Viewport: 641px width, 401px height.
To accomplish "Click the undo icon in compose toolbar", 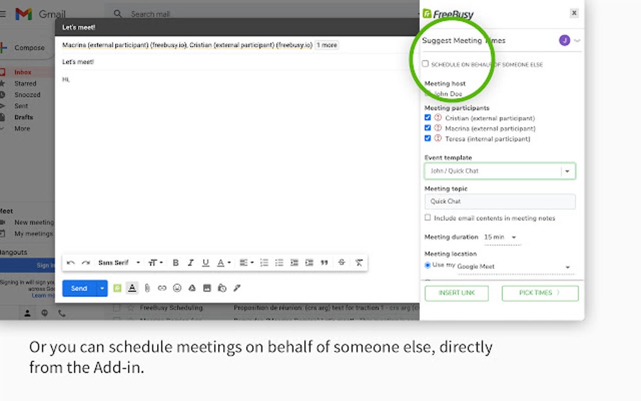I will 71,263.
